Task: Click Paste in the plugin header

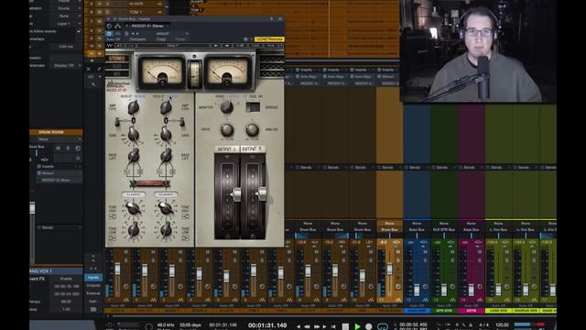Action: 180,39
